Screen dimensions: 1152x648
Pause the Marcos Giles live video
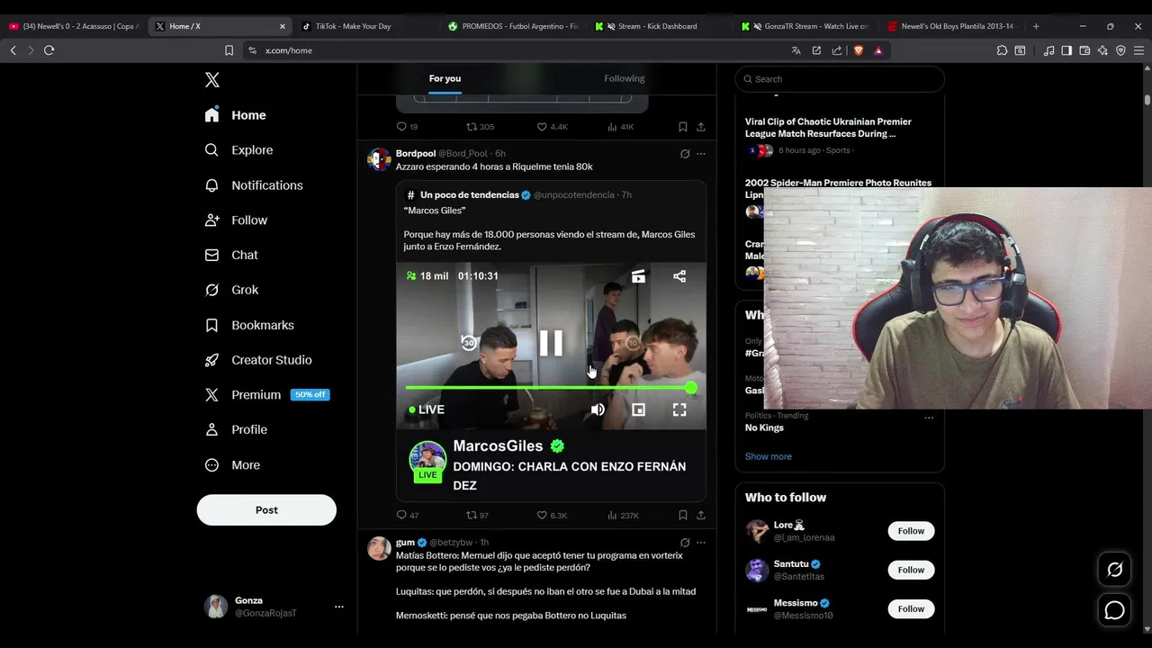[x=551, y=343]
